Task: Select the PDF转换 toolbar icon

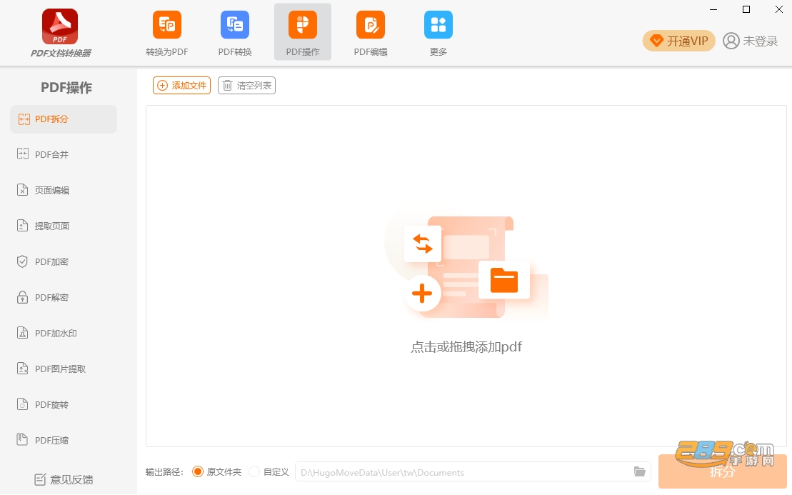Action: 235,25
